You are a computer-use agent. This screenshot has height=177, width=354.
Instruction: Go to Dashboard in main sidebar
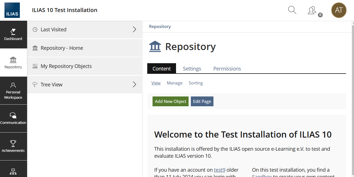tap(13, 35)
